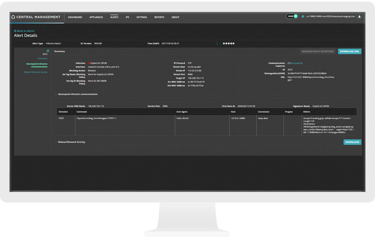Click the Src MAC Address value

coord(196,82)
